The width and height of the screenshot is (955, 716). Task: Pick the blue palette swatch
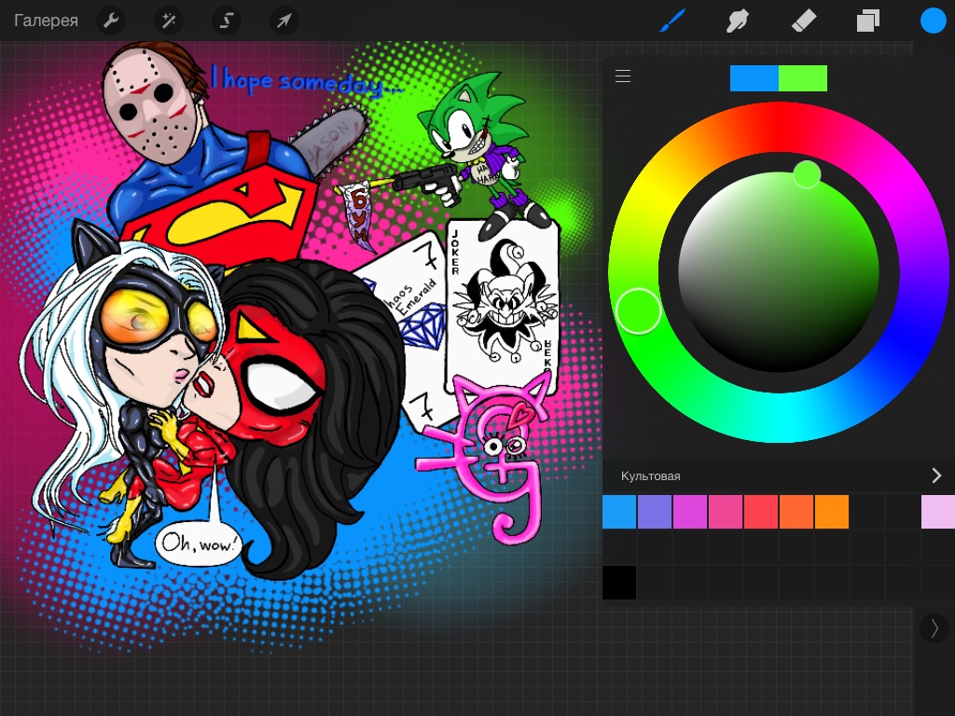tap(619, 512)
